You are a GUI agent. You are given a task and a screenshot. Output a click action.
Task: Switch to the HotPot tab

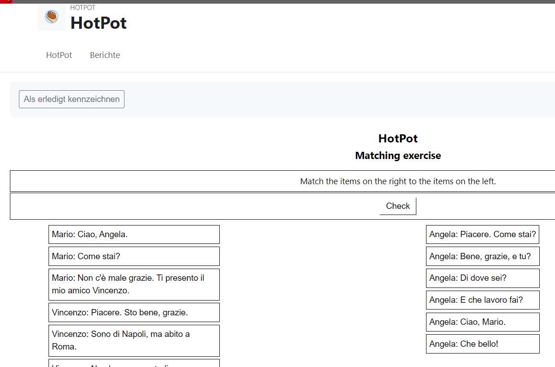tap(59, 55)
